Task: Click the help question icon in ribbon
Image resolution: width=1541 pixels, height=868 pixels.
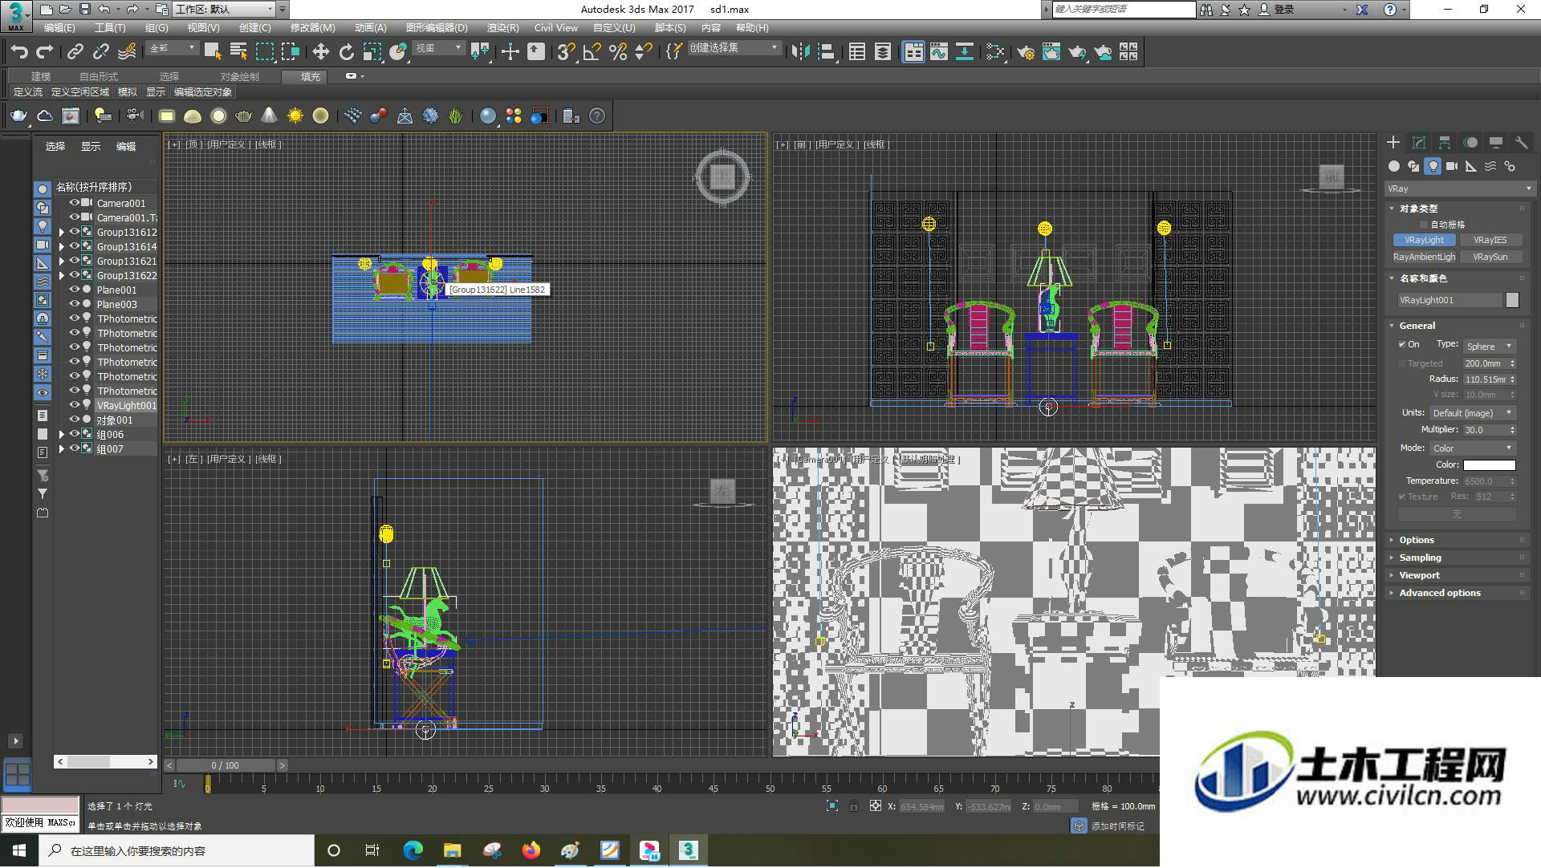Action: point(596,116)
